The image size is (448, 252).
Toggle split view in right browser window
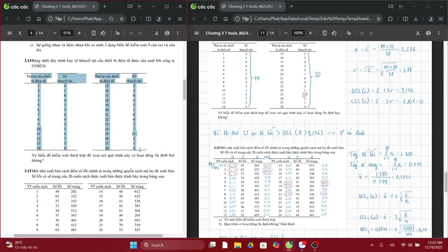(x=405, y=19)
